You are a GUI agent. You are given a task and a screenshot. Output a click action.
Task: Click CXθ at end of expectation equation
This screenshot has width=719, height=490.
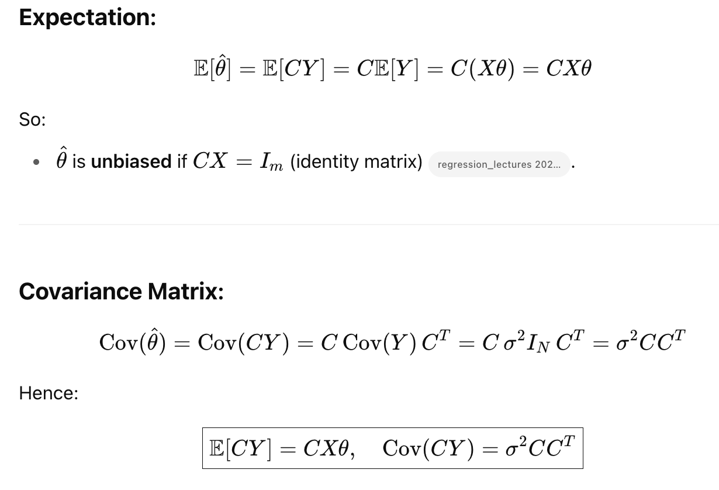point(569,69)
